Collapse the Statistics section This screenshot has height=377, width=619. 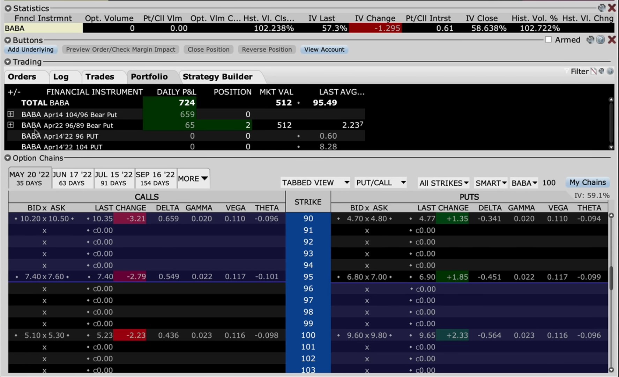click(x=8, y=8)
